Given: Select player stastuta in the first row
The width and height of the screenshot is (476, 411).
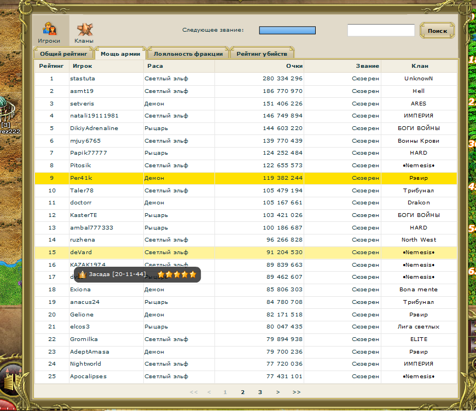Looking at the screenshot, I should coord(83,79).
